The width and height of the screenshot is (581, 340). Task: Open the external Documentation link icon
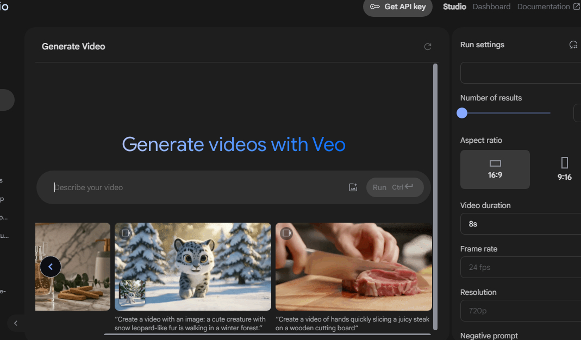pyautogui.click(x=577, y=7)
